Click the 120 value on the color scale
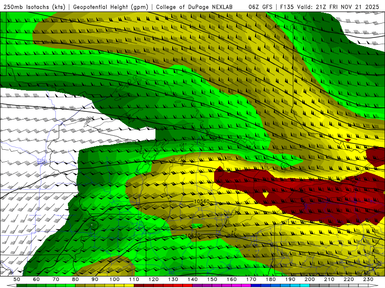Image resolution: width=385 pixels, height=288 pixels. pos(154,279)
